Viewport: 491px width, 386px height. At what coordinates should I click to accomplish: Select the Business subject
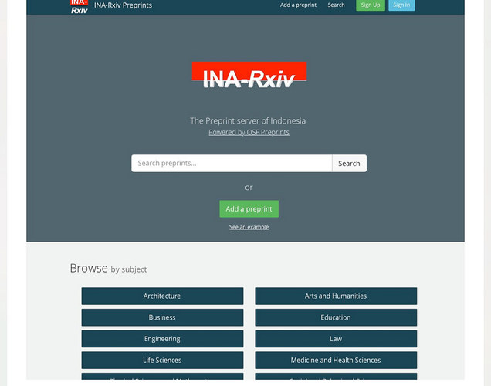pos(162,317)
